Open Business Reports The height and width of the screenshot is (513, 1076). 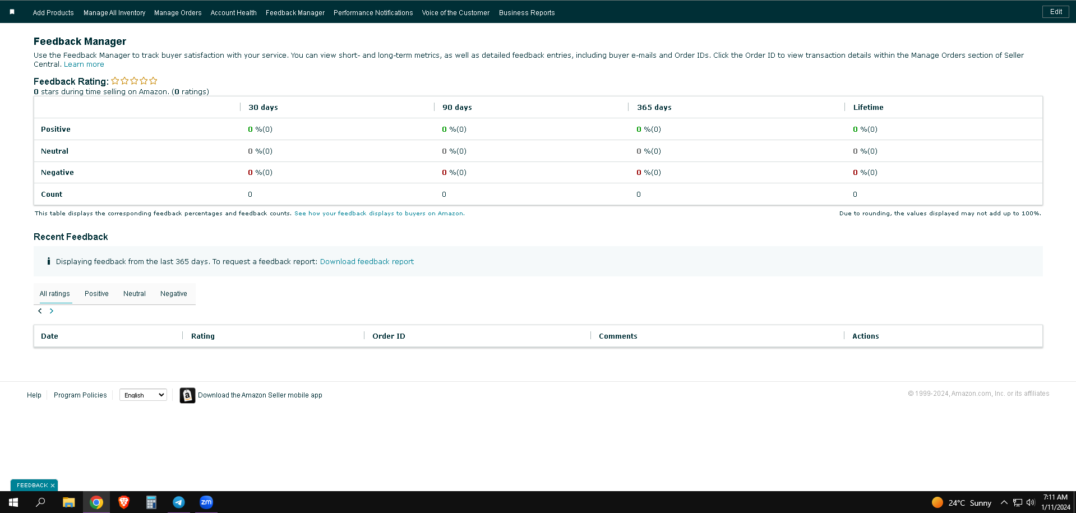(527, 12)
